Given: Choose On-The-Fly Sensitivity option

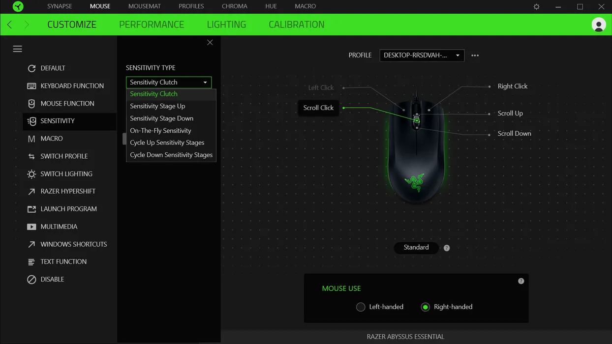Looking at the screenshot, I should pos(171,131).
